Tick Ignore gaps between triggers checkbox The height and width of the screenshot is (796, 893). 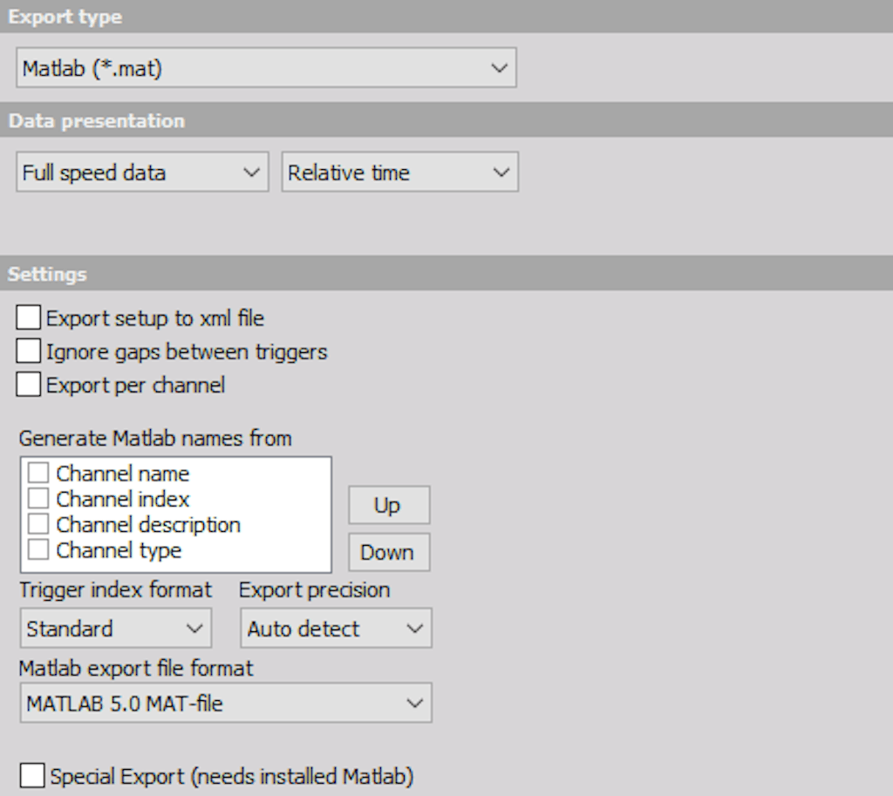[x=29, y=351]
